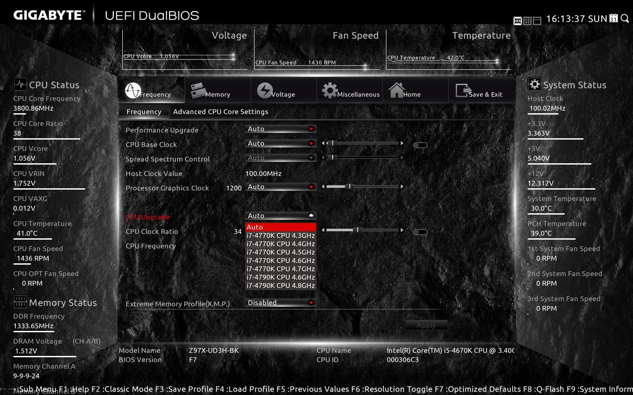633x395 pixels.
Task: Open Advanced CPU Core Settings sub-tab
Action: click(x=221, y=111)
